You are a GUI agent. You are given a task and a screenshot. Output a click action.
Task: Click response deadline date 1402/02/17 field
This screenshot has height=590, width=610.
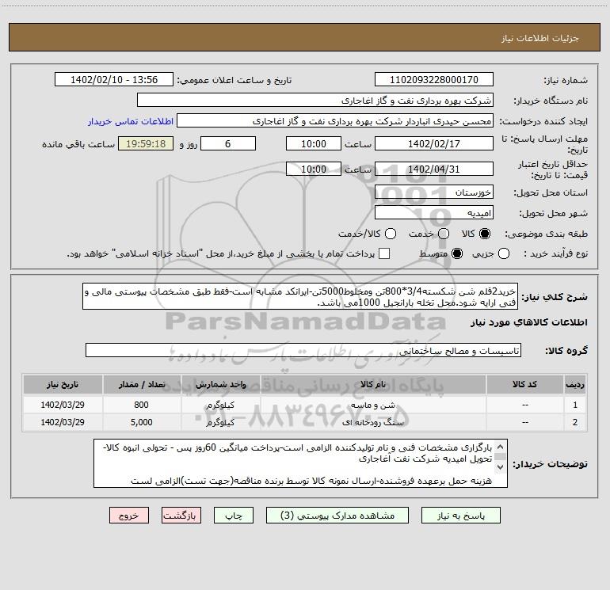coord(434,143)
